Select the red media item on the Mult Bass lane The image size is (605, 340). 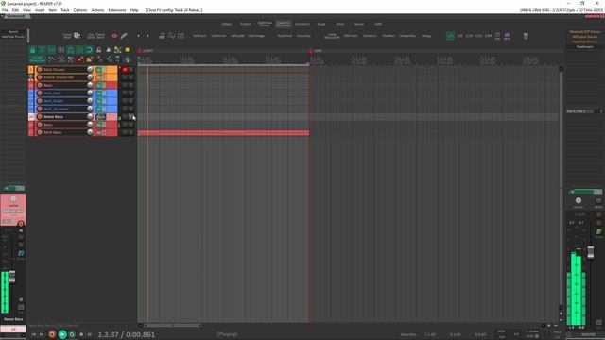click(223, 133)
